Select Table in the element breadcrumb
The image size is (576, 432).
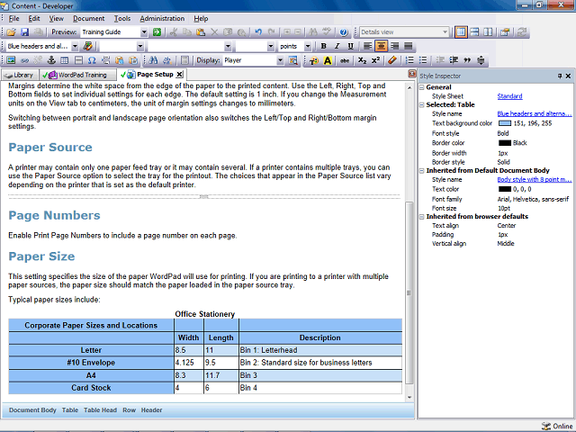coord(70,410)
